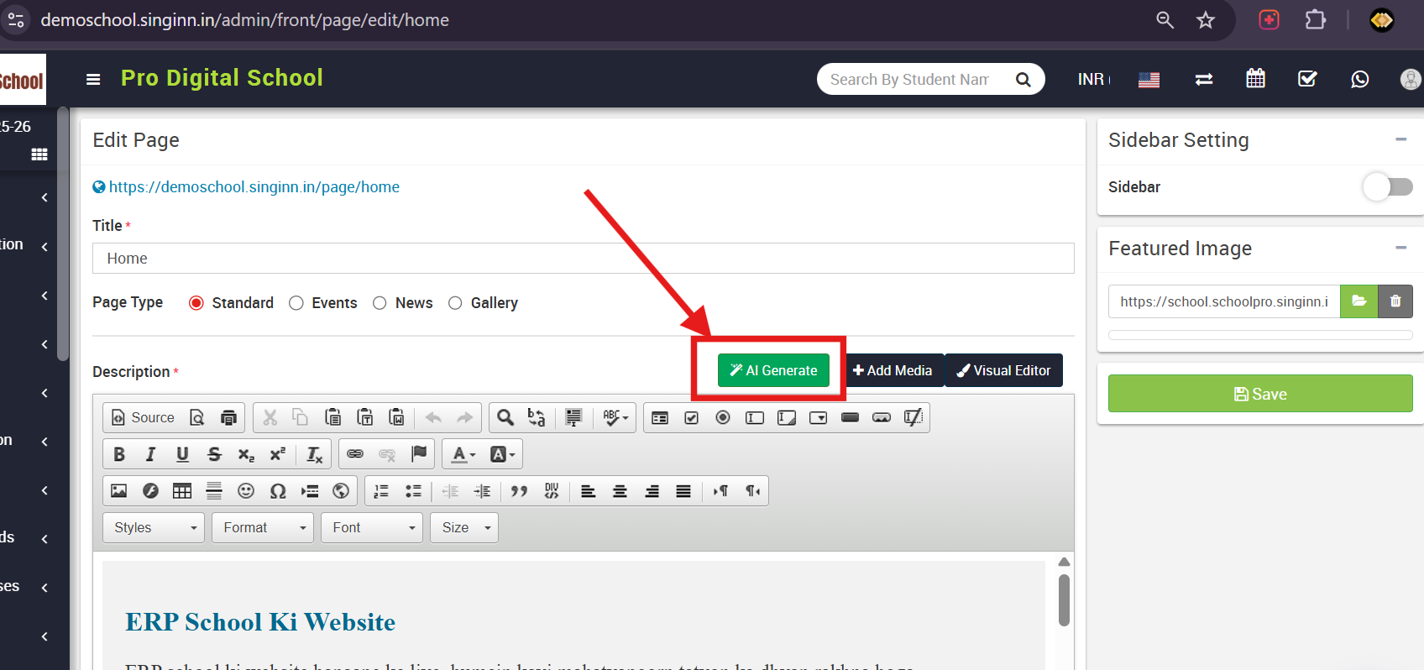Collapse the Sidebar Setting panel
This screenshot has height=670, width=1424.
coord(1400,139)
